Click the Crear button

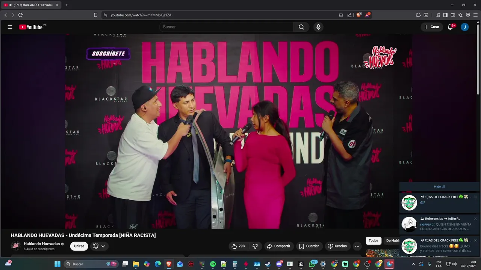pyautogui.click(x=431, y=27)
